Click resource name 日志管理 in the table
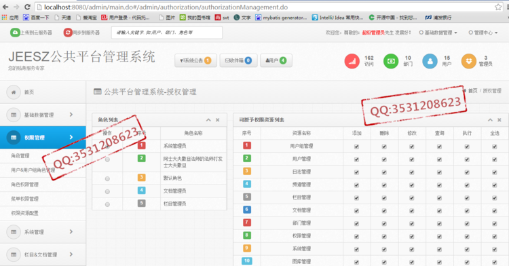 (x=301, y=172)
